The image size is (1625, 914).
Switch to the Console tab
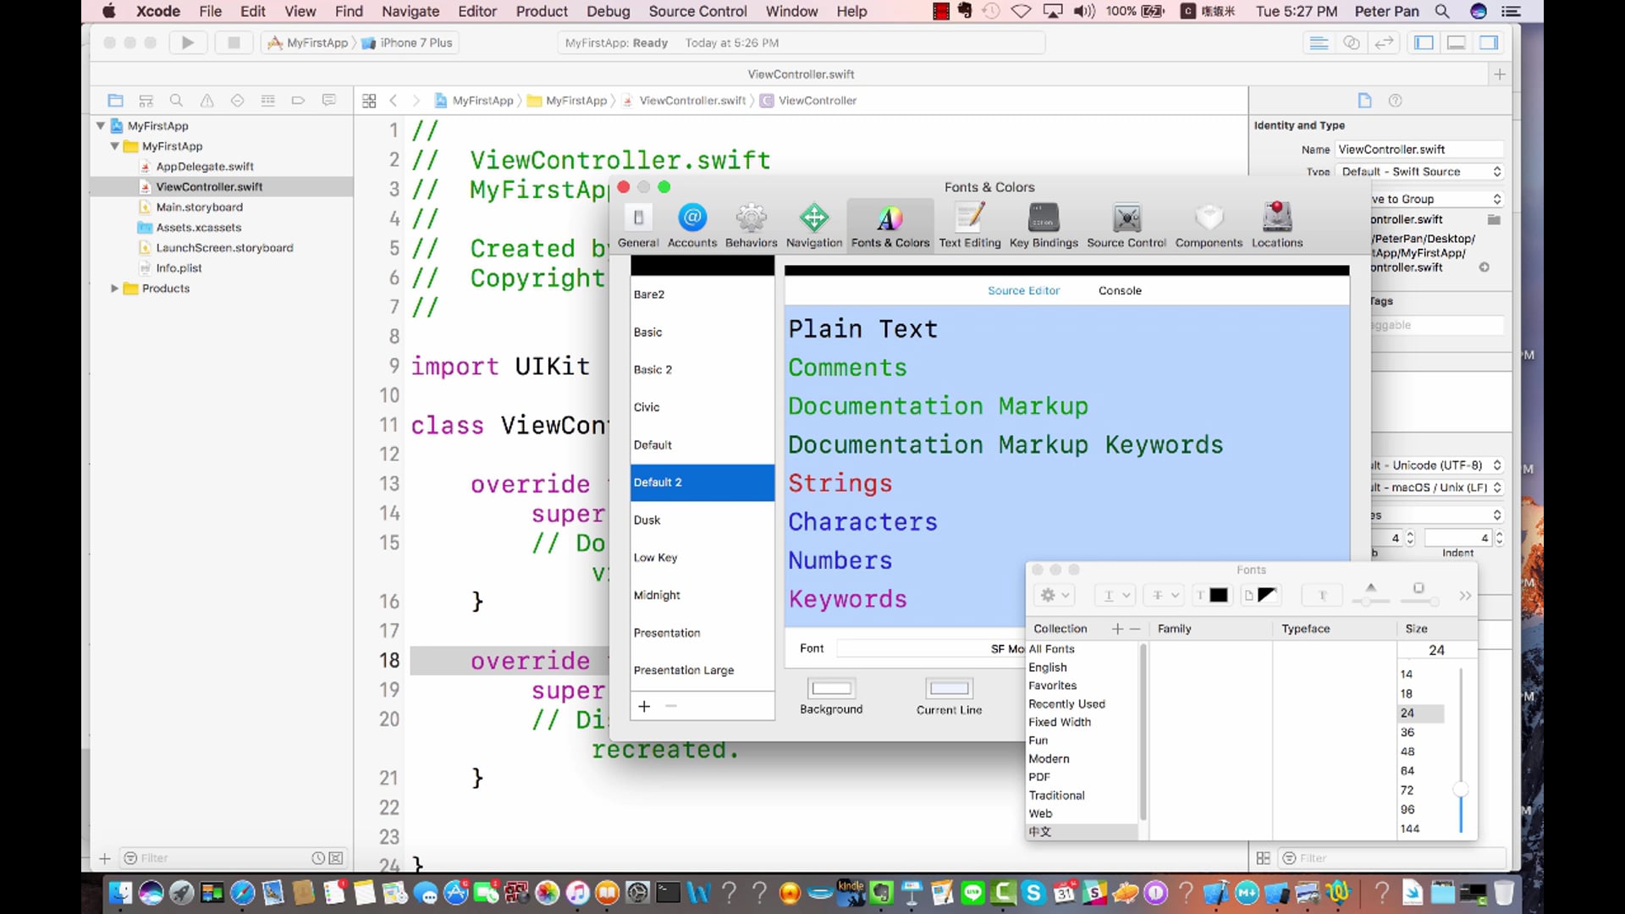point(1119,290)
